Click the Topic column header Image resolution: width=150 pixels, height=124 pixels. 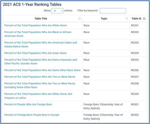point(106,19)
